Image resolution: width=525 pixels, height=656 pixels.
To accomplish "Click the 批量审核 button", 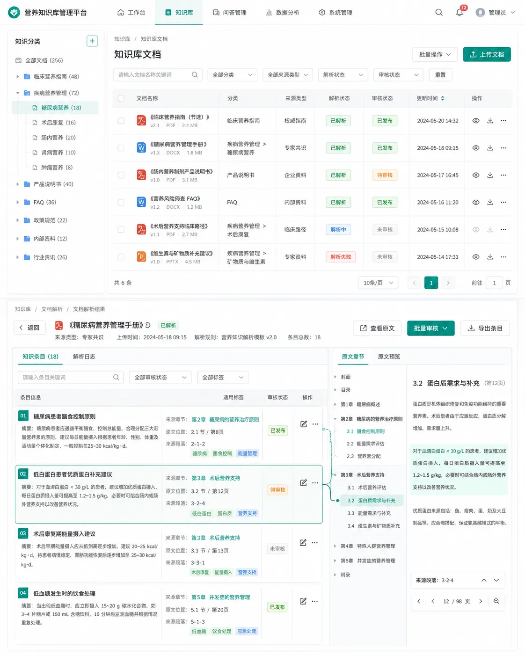I will pyautogui.click(x=430, y=328).
